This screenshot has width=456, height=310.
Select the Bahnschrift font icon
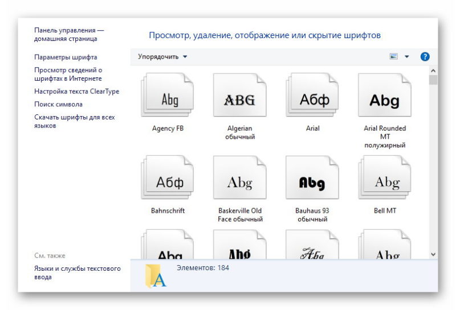[168, 177]
